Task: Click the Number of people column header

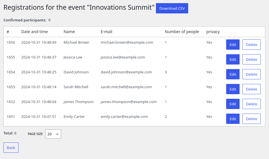Action: [182, 32]
